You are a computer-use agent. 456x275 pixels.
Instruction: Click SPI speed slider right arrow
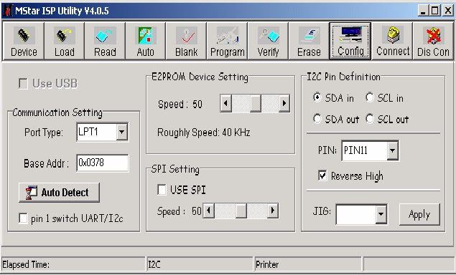click(273, 211)
